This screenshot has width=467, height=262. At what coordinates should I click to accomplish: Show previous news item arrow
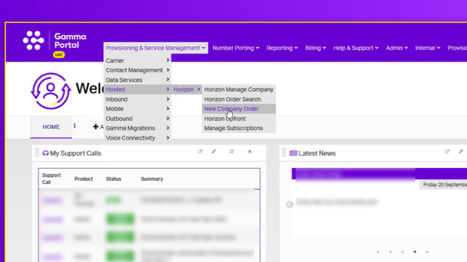point(289,205)
